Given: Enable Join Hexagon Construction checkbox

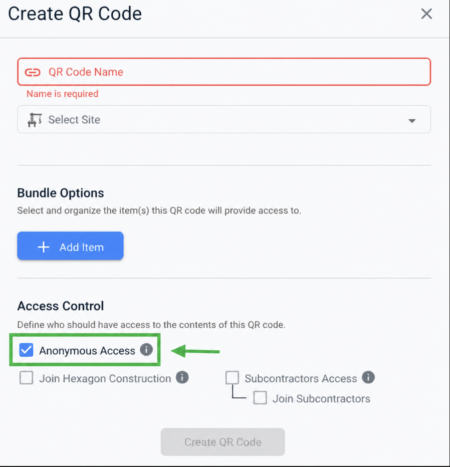Looking at the screenshot, I should pyautogui.click(x=26, y=378).
